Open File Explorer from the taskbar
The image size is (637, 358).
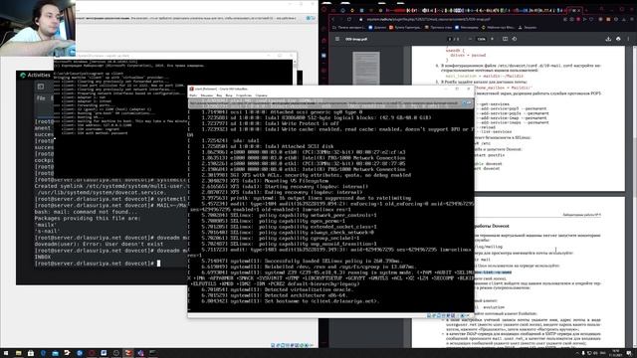[x=18, y=353]
